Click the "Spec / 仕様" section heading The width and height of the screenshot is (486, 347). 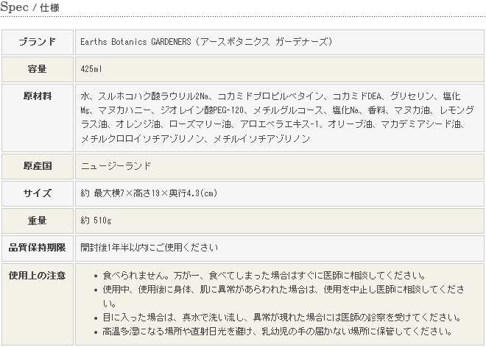coord(30,9)
